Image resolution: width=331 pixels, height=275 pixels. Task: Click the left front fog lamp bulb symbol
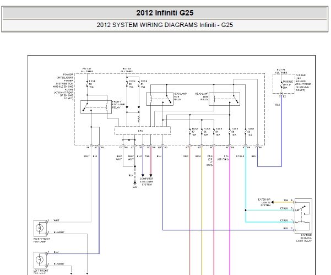(x=40, y=260)
